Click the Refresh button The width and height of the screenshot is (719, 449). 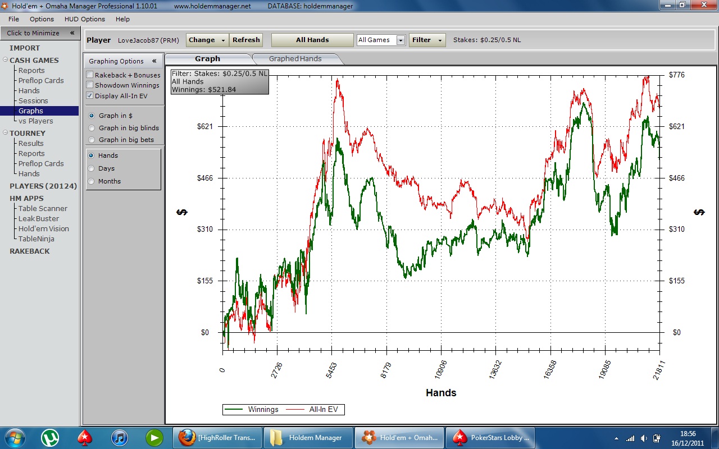pos(246,40)
